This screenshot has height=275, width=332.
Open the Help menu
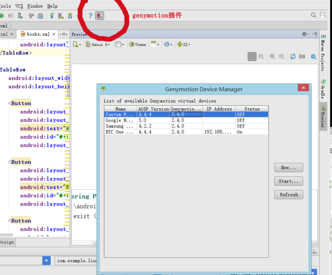point(52,6)
